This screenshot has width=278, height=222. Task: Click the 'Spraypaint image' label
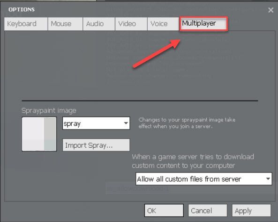coord(49,111)
